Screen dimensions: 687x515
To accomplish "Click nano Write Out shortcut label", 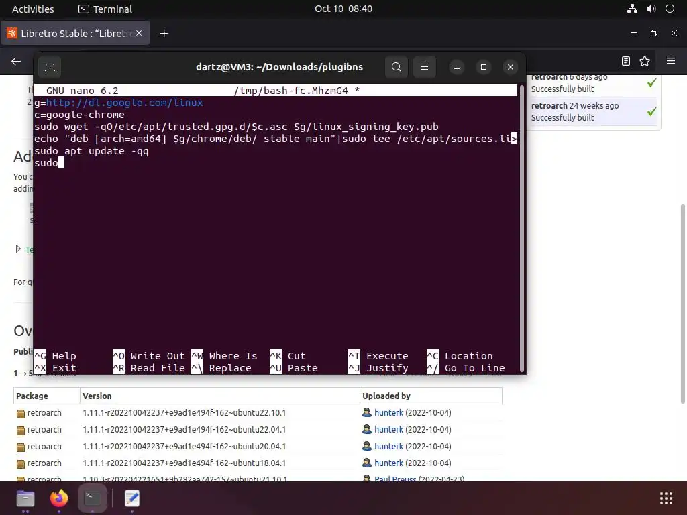I will pyautogui.click(x=158, y=356).
